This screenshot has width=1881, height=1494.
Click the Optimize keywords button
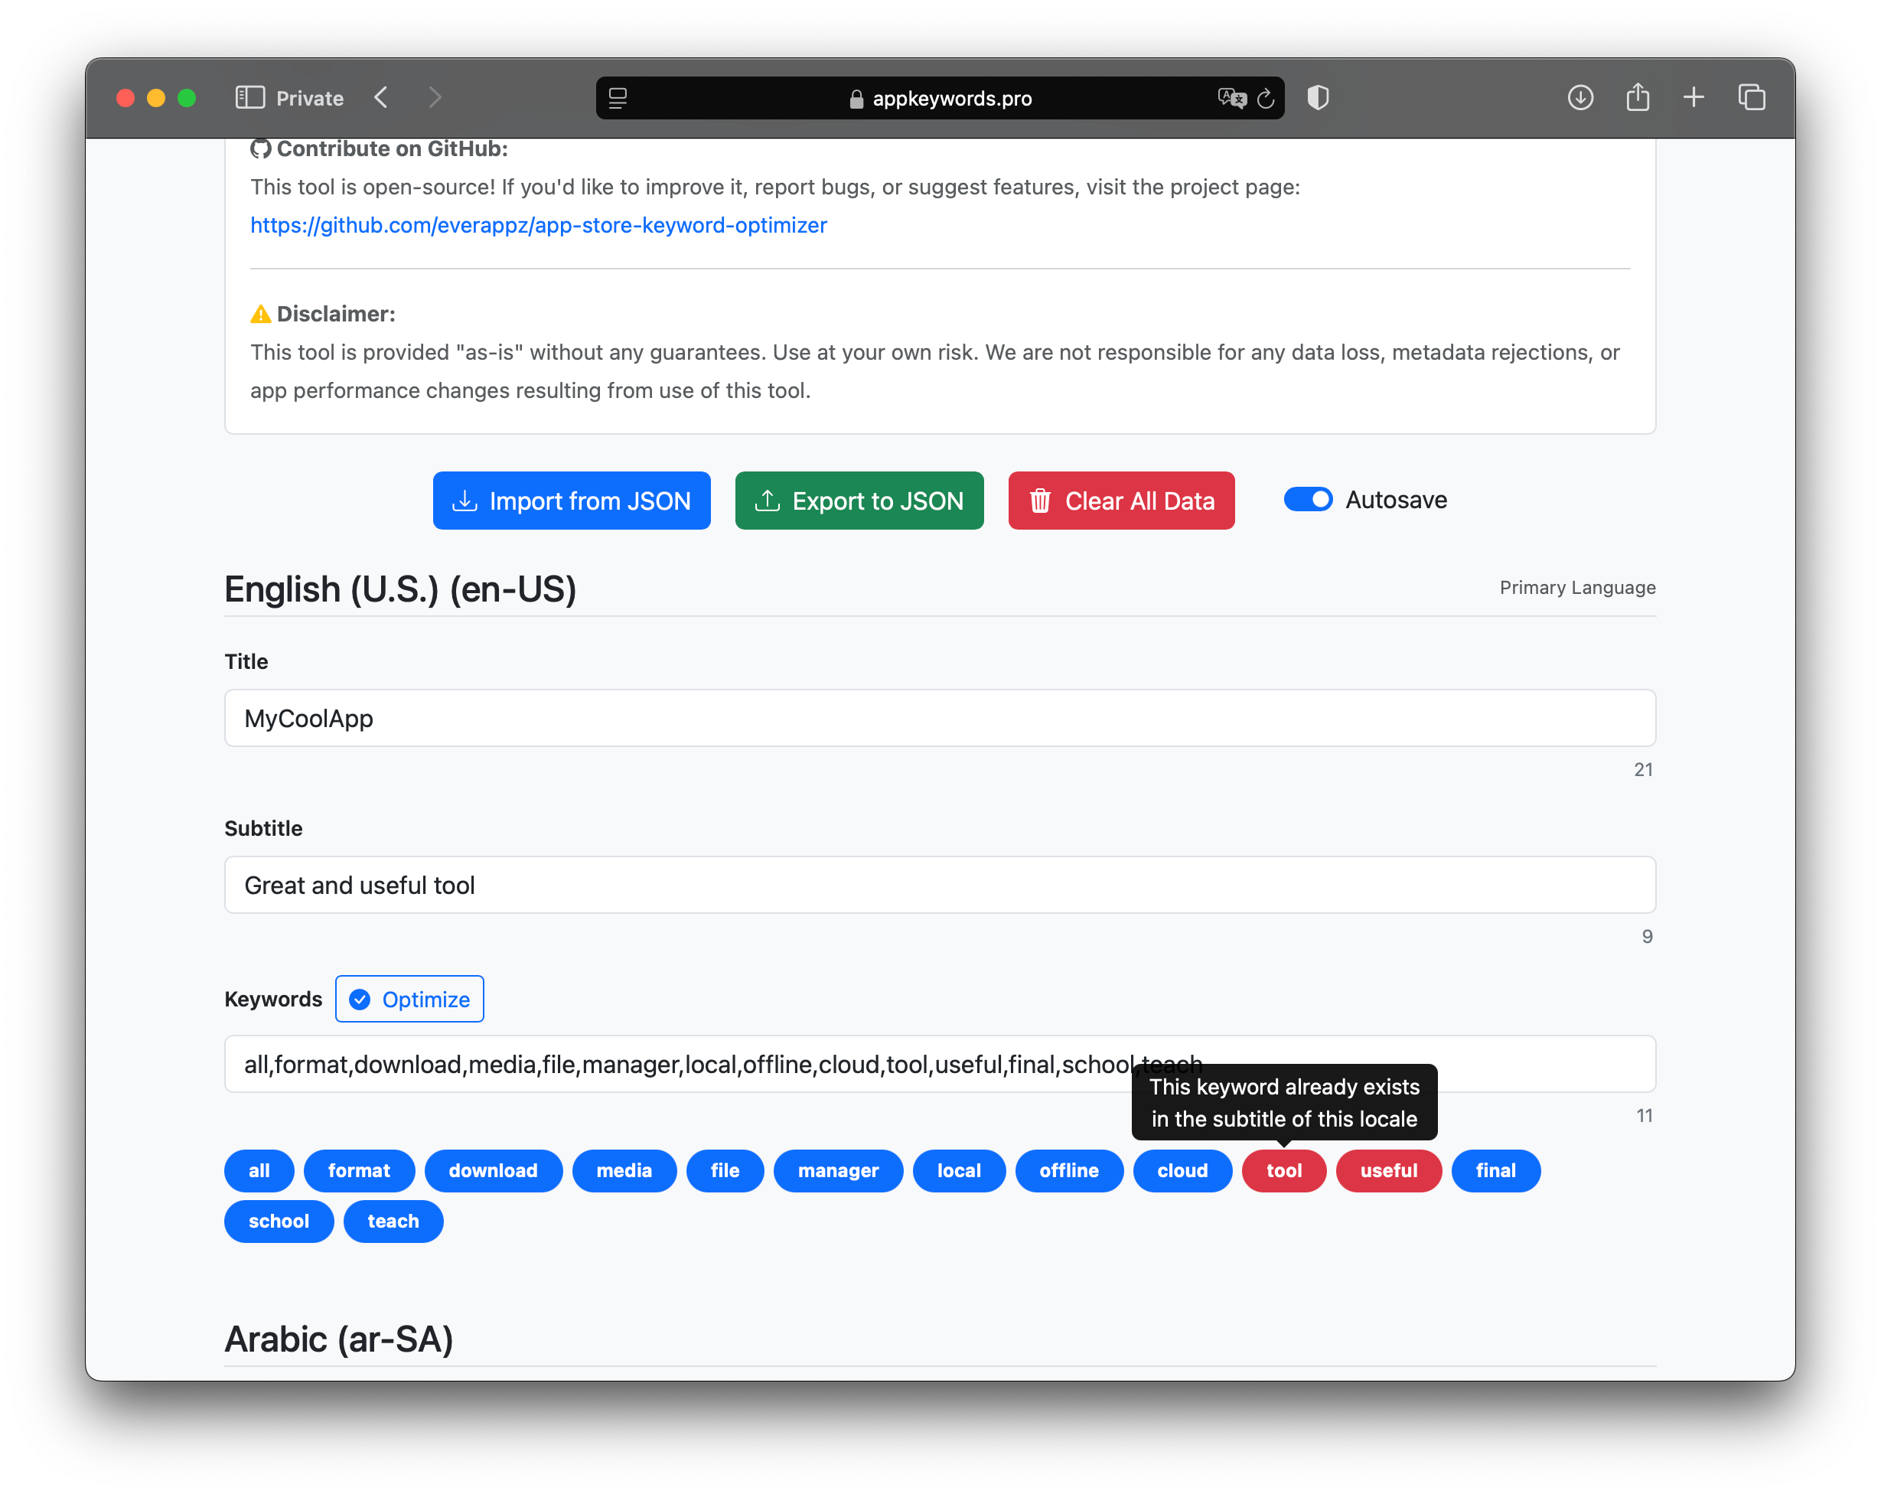coord(409,1000)
